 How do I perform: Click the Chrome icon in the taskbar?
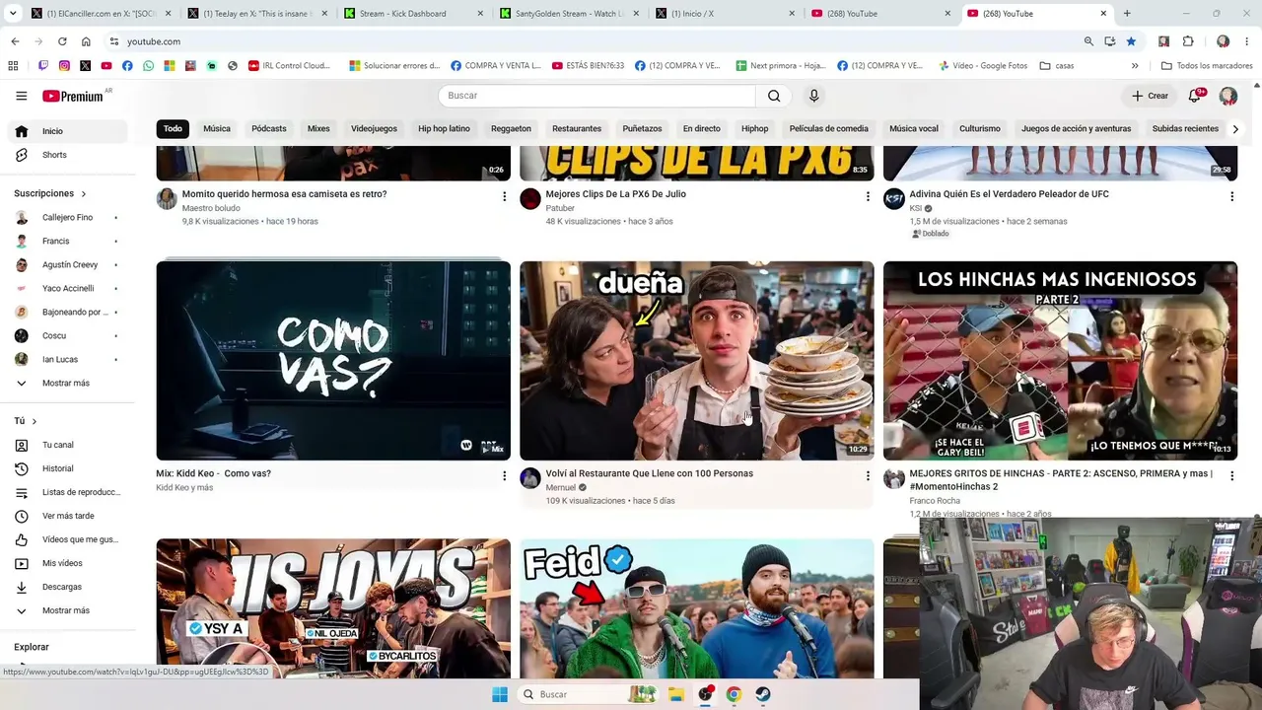734,694
